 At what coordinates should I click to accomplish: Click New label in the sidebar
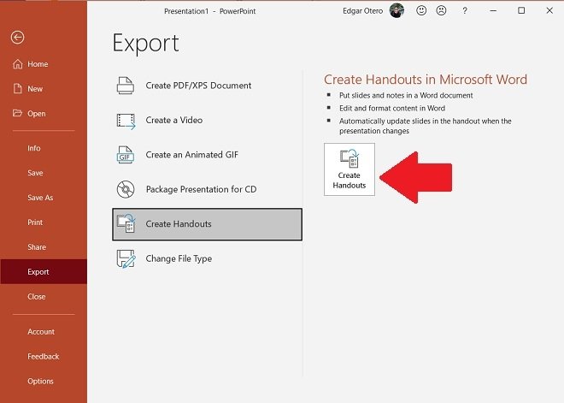click(35, 89)
